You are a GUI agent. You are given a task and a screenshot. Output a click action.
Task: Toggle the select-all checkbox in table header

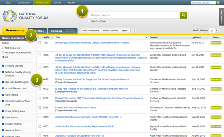pyautogui.click(x=40, y=37)
